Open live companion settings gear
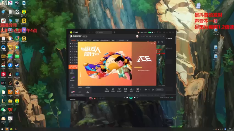234x131 pixels. coord(153,90)
